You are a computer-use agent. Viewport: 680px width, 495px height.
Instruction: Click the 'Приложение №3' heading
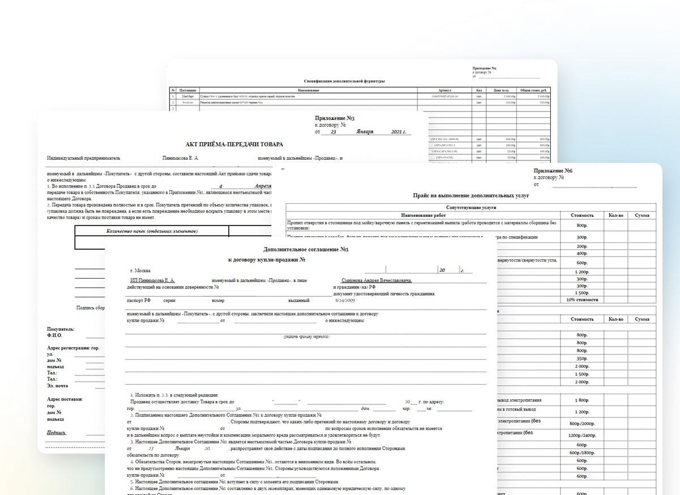point(334,117)
